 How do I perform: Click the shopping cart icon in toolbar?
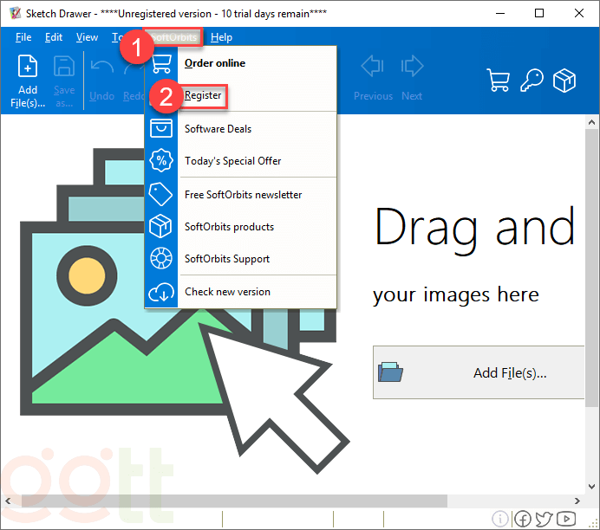[x=499, y=81]
